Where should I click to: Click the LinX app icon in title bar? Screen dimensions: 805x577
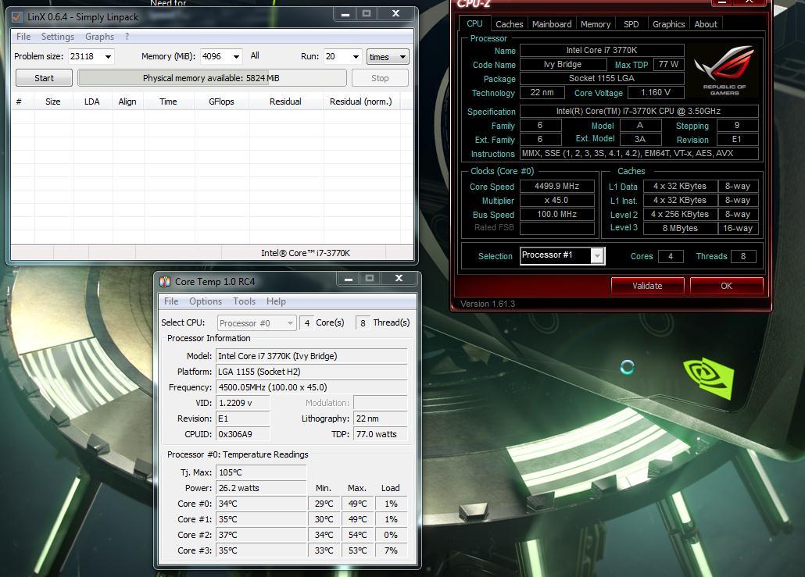coord(17,17)
